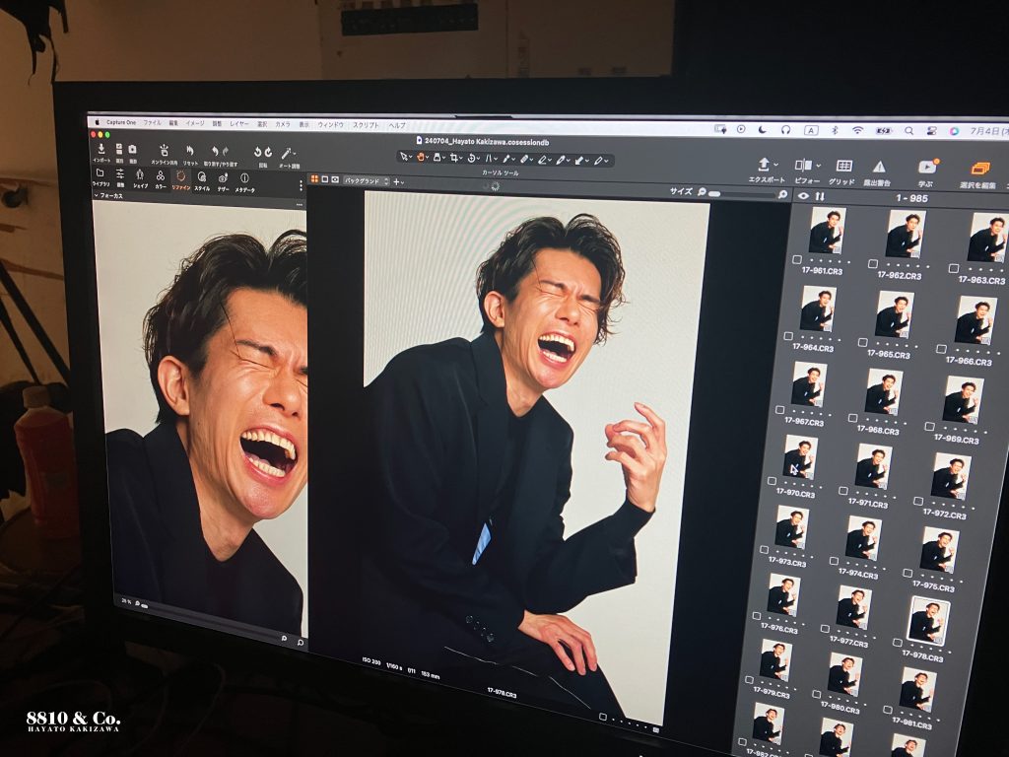The height and width of the screenshot is (757, 1009).
Task: Open the tool tabs three-dot options menu
Action: tap(300, 185)
